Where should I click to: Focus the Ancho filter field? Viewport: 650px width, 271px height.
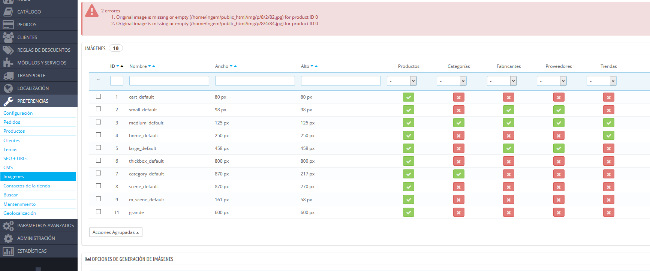[x=255, y=81]
